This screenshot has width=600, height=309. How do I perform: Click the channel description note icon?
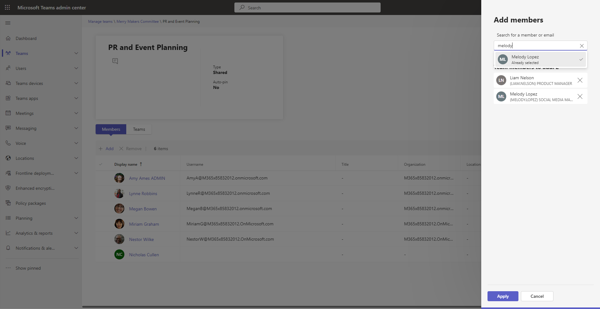point(115,61)
